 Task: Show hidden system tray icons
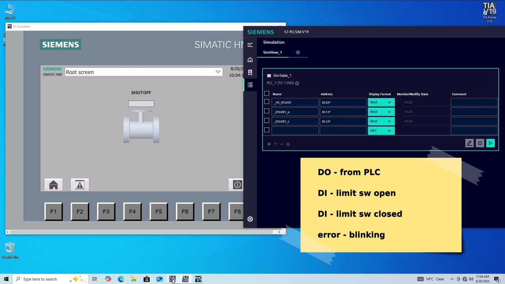(452, 279)
